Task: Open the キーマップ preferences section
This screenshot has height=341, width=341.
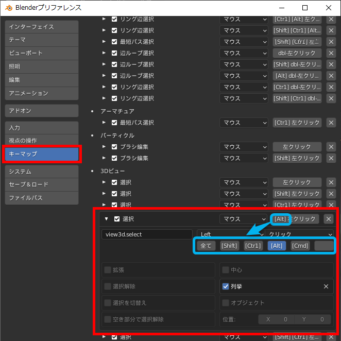Action: [x=41, y=154]
